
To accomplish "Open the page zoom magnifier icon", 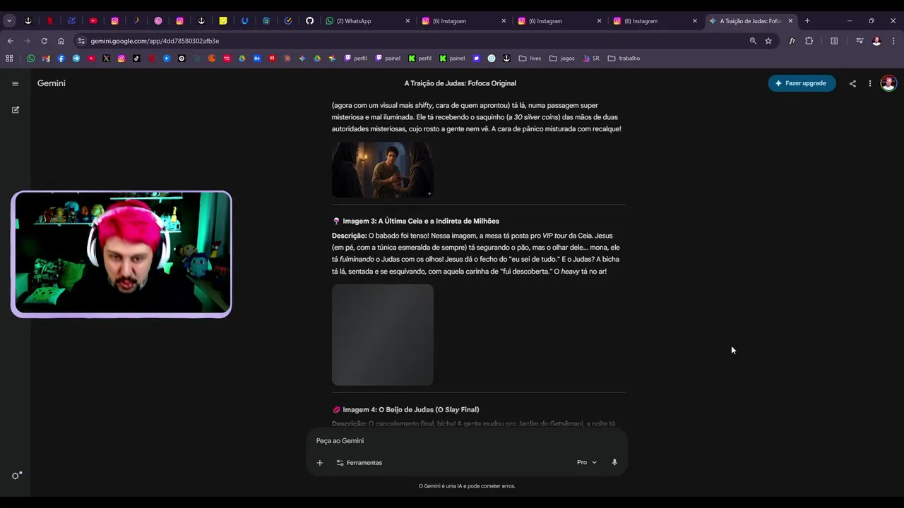I will tap(753, 41).
